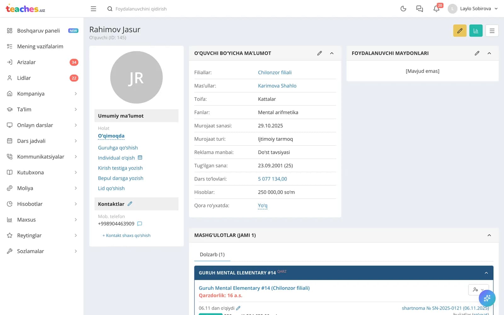Edit Kontaktlar section pencil icon
This screenshot has width=504, height=315.
tap(130, 204)
